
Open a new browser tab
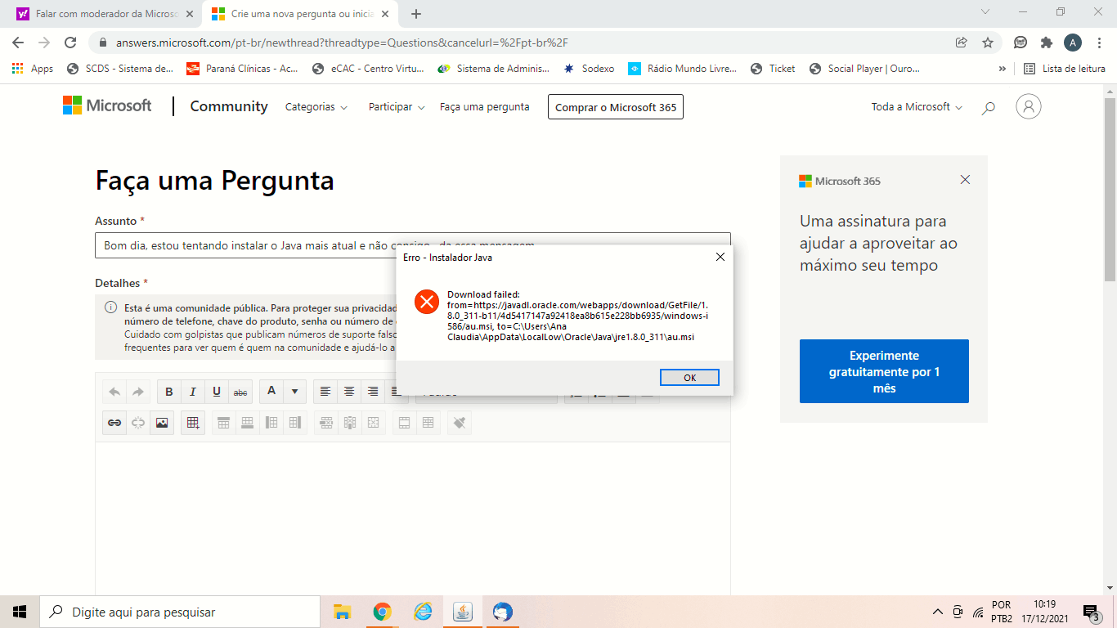pyautogui.click(x=416, y=14)
